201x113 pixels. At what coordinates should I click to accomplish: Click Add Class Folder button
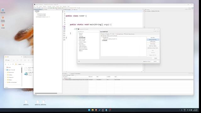[153, 46]
